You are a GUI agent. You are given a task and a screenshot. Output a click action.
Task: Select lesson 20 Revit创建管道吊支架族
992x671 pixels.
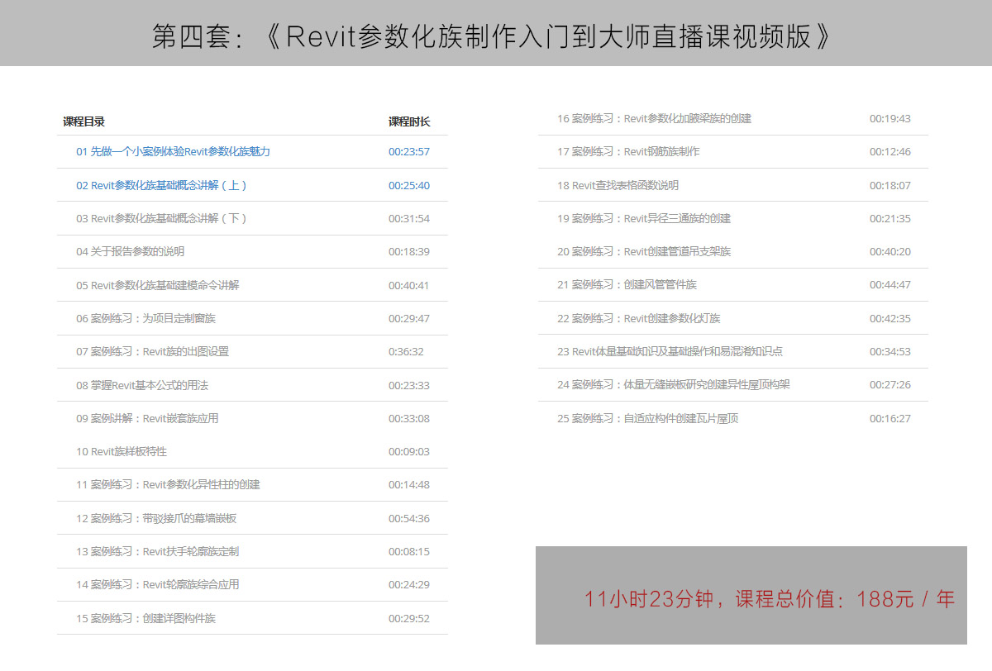point(644,252)
